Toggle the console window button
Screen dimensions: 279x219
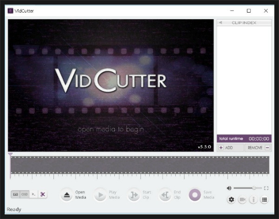(33, 194)
